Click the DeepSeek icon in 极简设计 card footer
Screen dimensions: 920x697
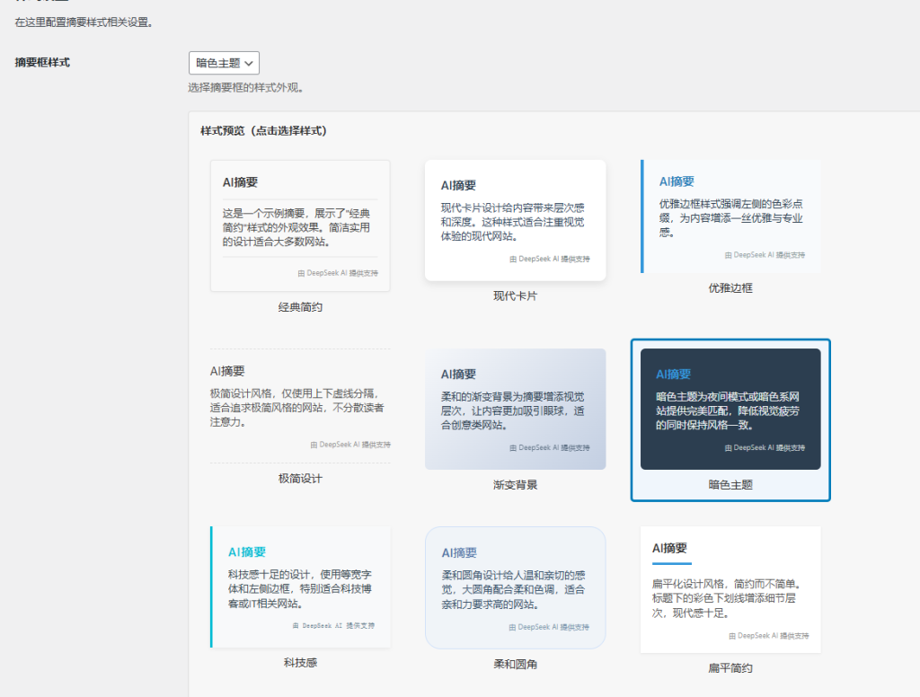tap(314, 445)
